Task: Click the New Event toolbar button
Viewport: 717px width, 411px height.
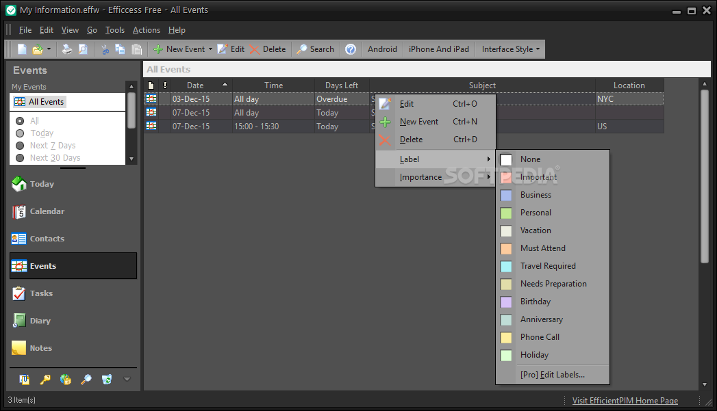Action: pyautogui.click(x=179, y=49)
